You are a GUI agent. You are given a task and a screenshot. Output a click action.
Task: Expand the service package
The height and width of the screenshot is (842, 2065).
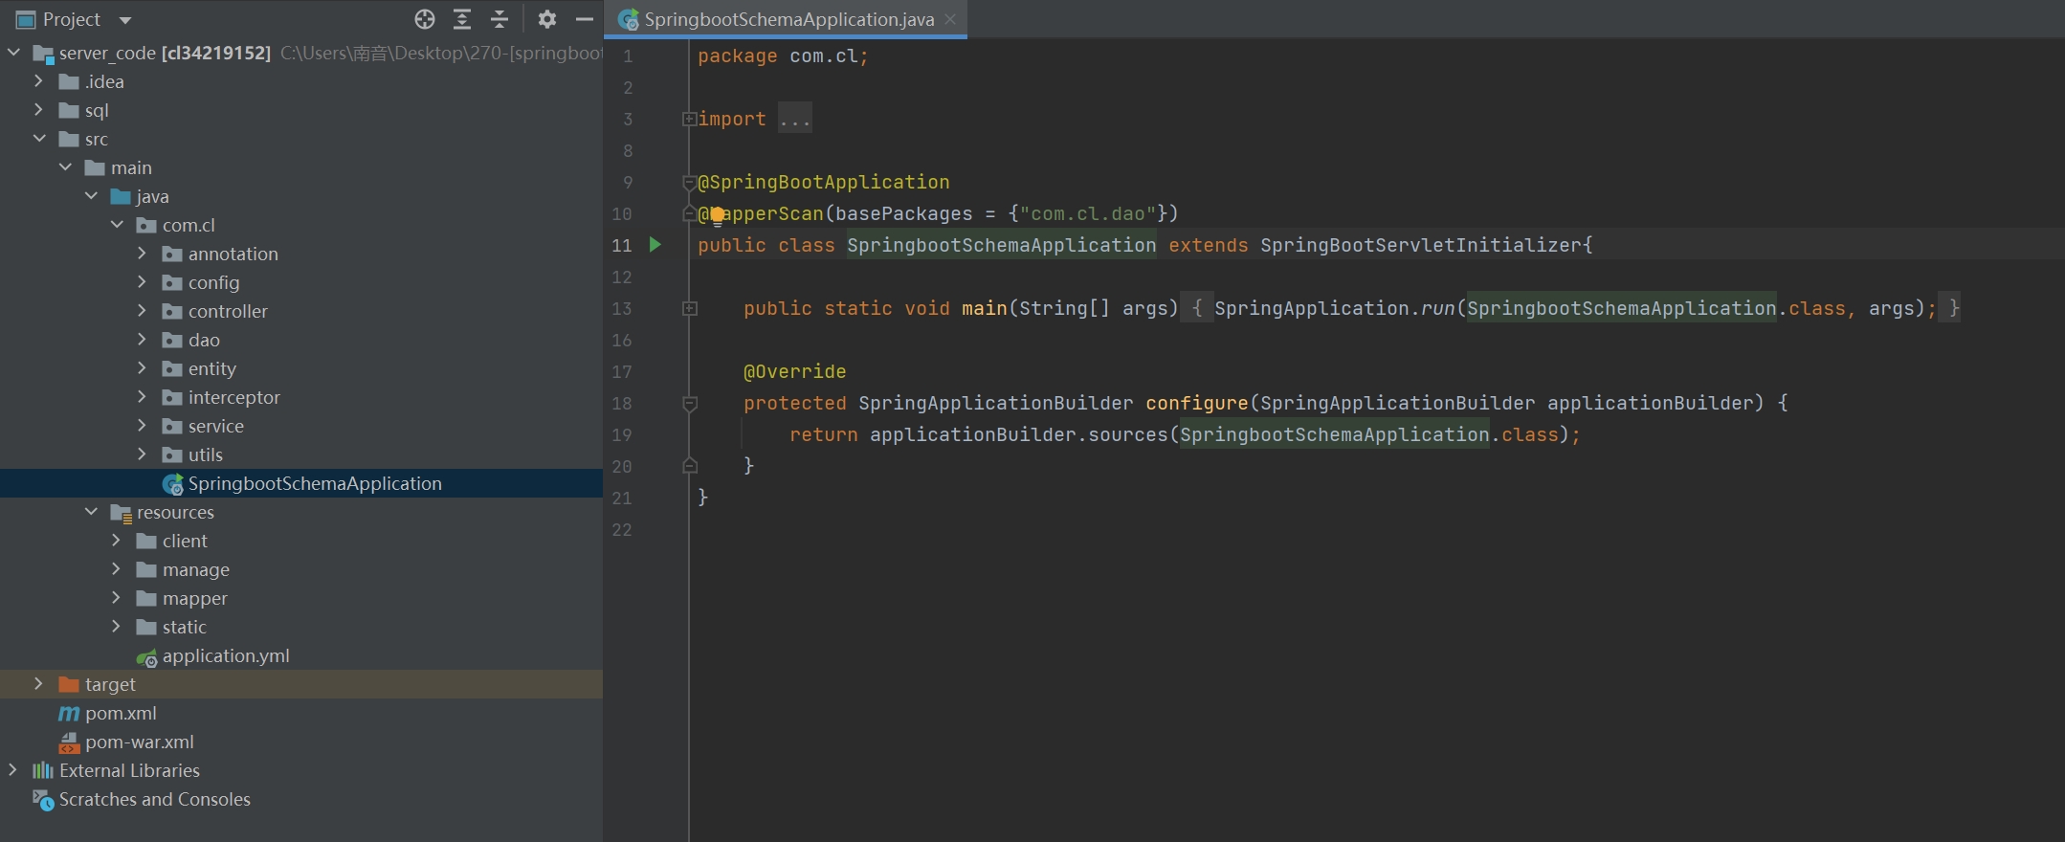pos(143,426)
